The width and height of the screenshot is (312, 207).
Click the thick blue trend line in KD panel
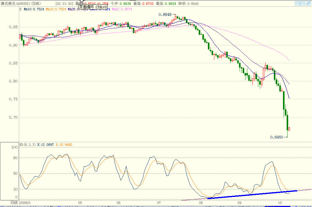point(252,195)
